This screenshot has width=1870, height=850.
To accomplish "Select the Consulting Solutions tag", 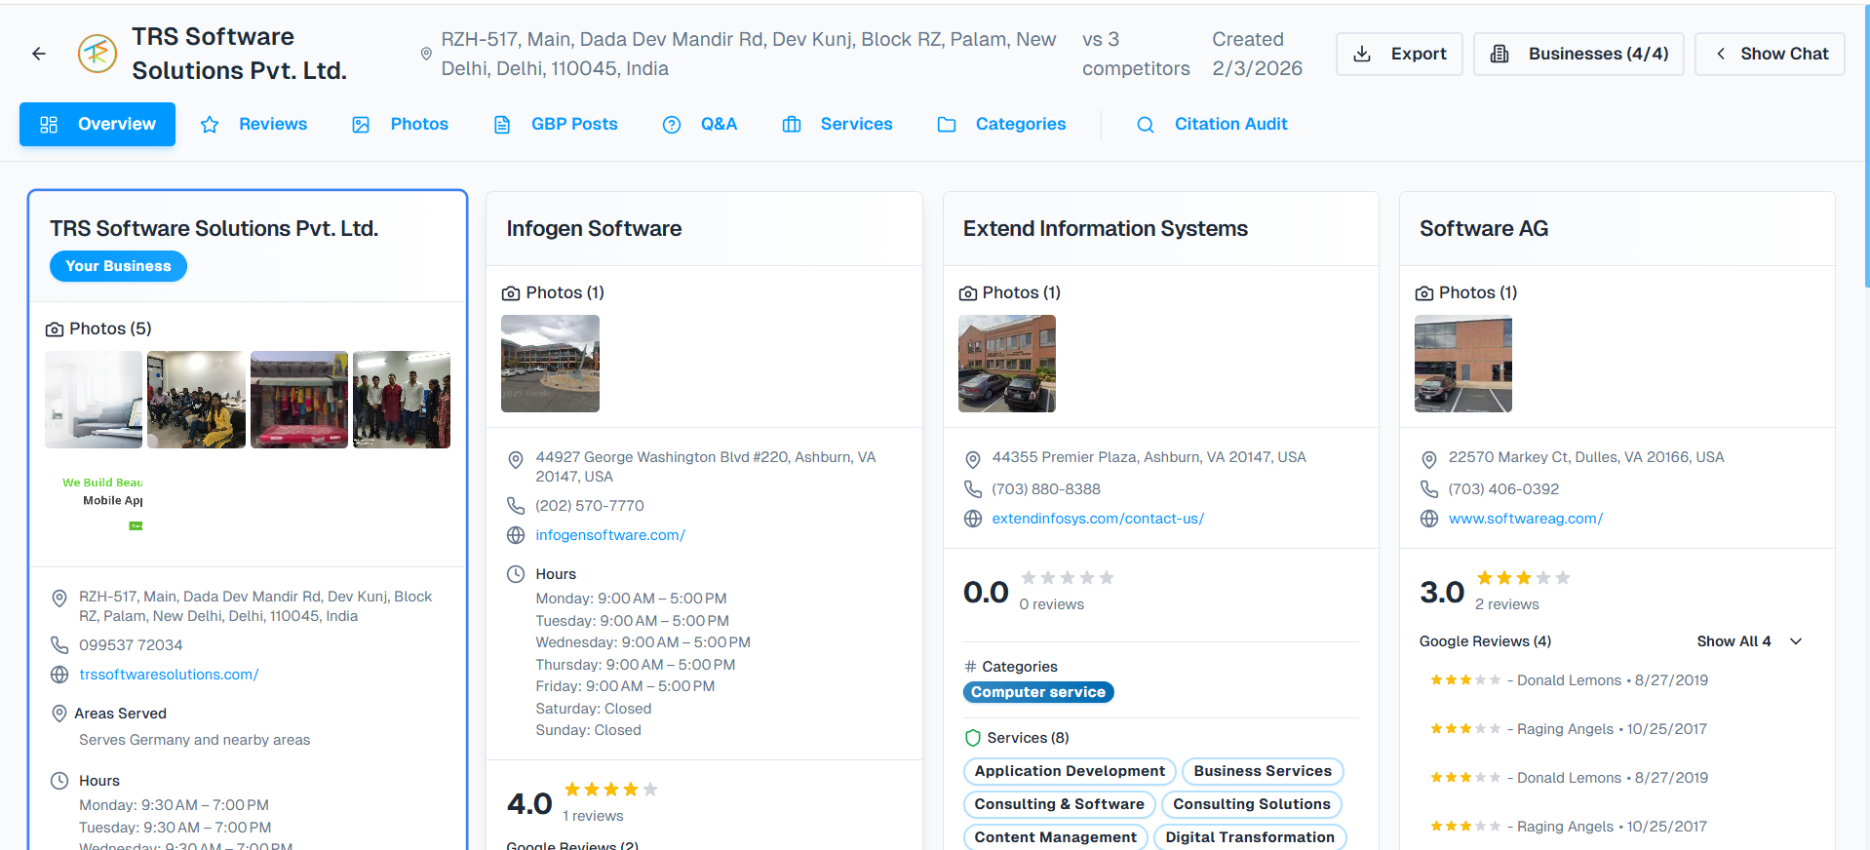I will pos(1252,804).
